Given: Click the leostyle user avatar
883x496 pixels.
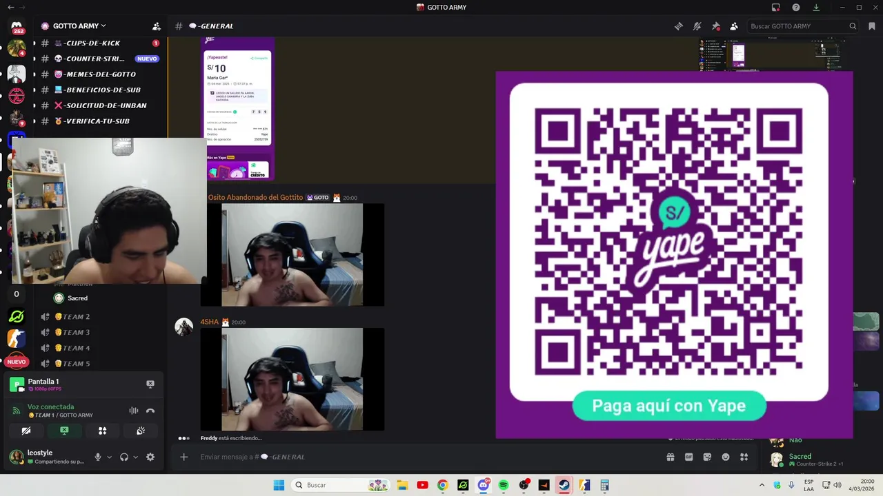Looking at the screenshot, I should [x=16, y=457].
